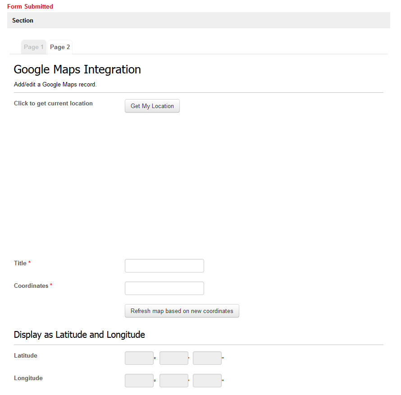Click the Google Maps Integration heading
The width and height of the screenshot is (401, 395).
77,69
